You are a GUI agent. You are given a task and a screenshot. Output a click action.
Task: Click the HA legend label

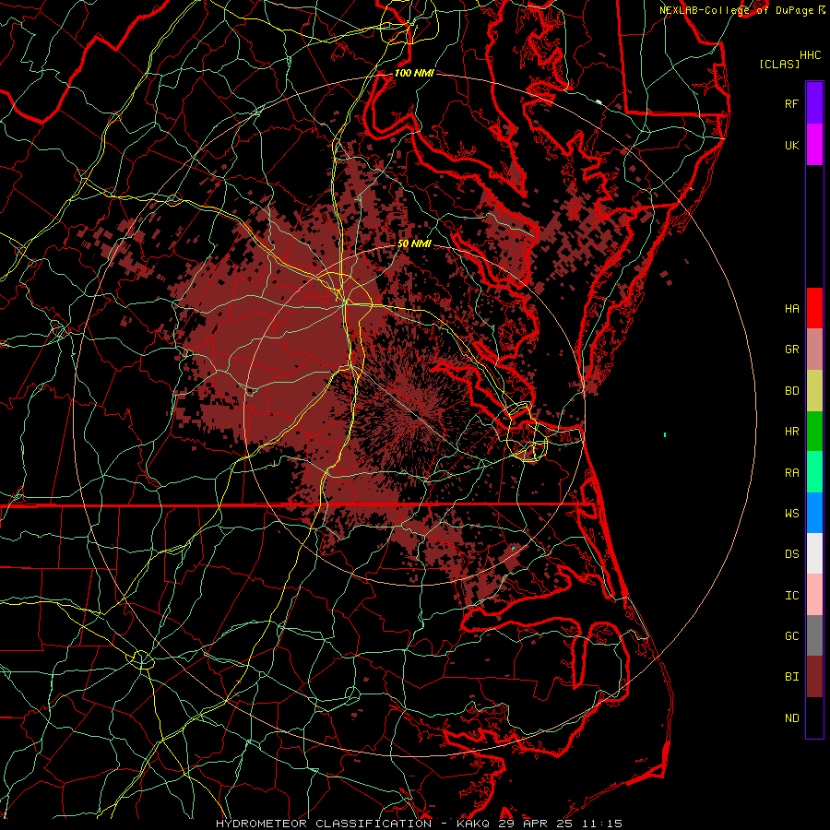tap(791, 308)
